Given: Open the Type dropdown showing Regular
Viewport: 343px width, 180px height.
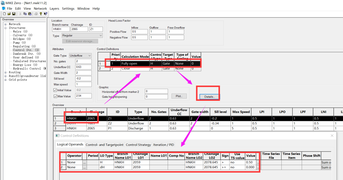Looking at the screenshot, I should point(82,35).
